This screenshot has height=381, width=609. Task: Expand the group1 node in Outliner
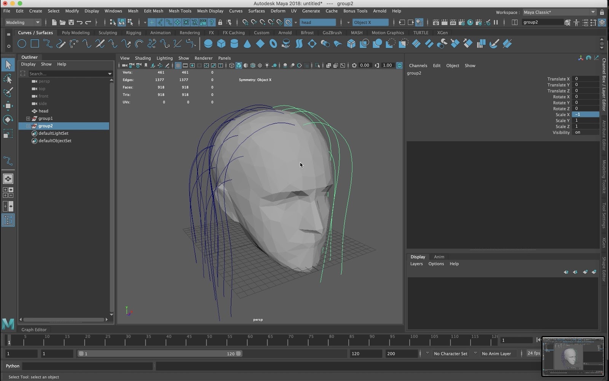(x=28, y=118)
